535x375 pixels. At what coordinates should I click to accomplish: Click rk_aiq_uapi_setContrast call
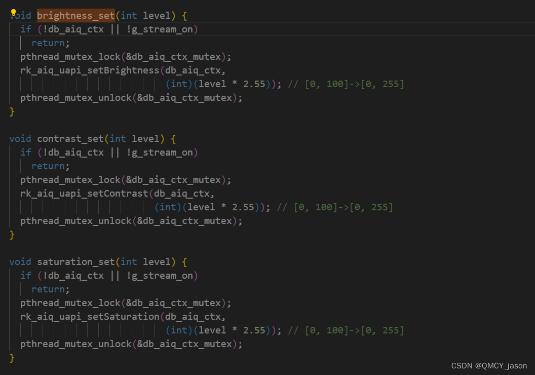click(84, 194)
